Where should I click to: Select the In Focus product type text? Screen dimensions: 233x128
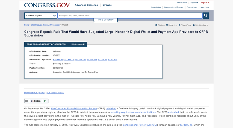pos(57,51)
